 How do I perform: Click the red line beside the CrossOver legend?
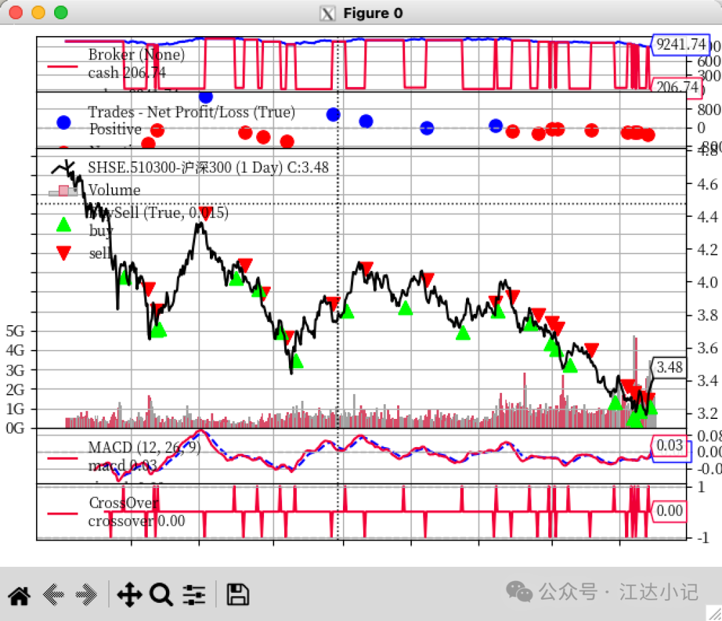(64, 513)
